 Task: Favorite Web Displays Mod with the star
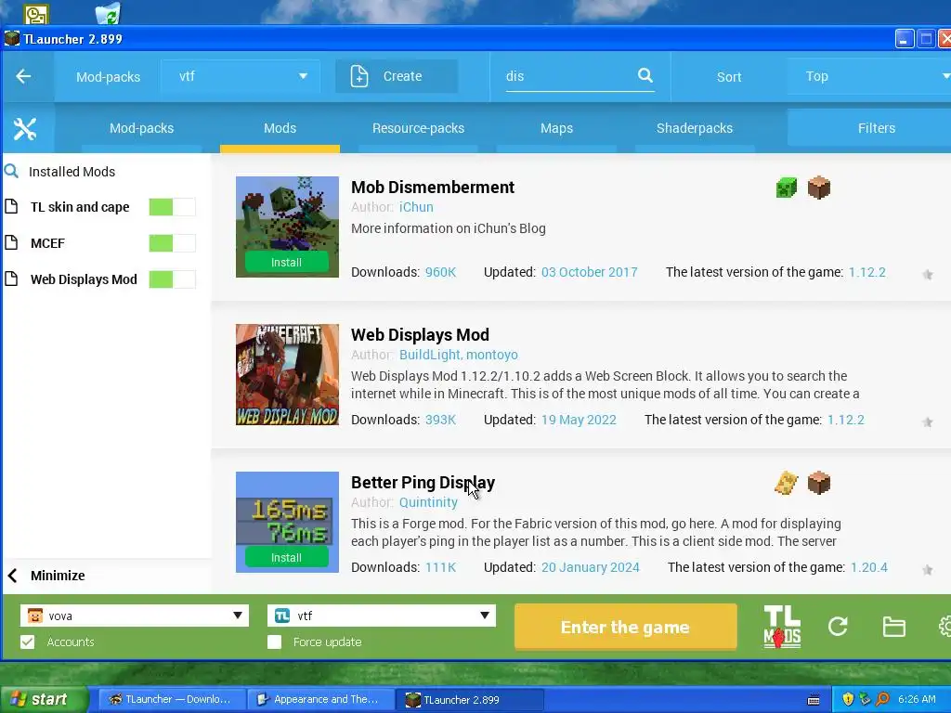(x=928, y=422)
